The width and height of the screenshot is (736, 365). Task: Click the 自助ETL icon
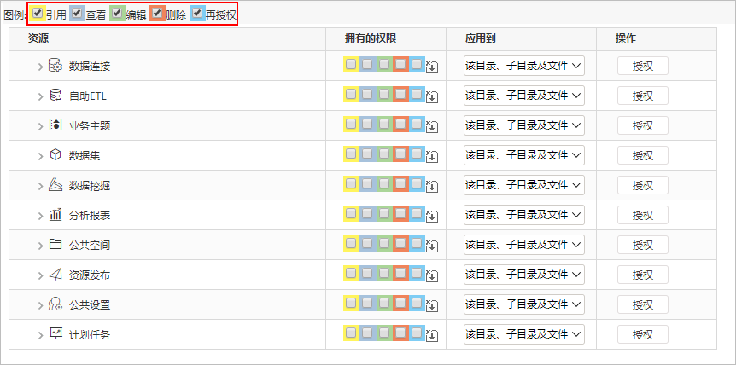tap(55, 96)
